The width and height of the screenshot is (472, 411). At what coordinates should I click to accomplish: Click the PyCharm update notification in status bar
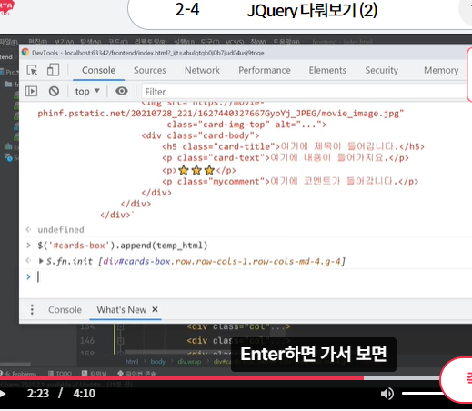point(66,385)
